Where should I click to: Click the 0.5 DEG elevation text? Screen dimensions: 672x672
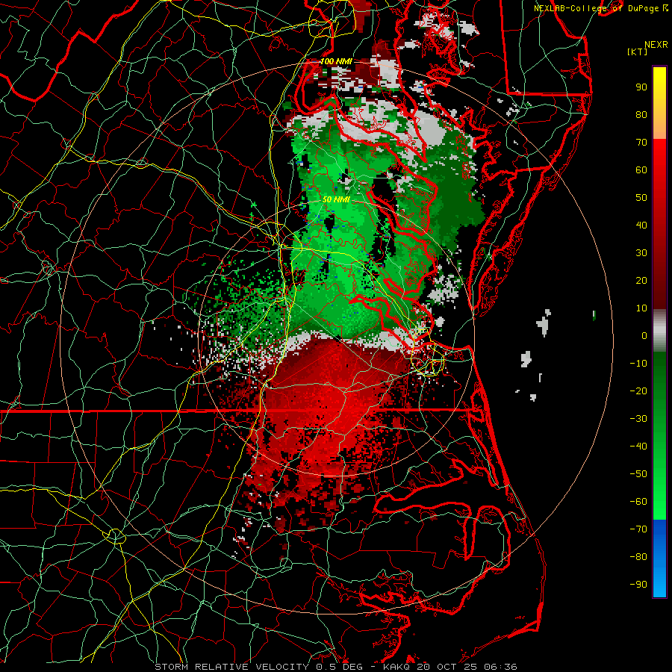[341, 667]
